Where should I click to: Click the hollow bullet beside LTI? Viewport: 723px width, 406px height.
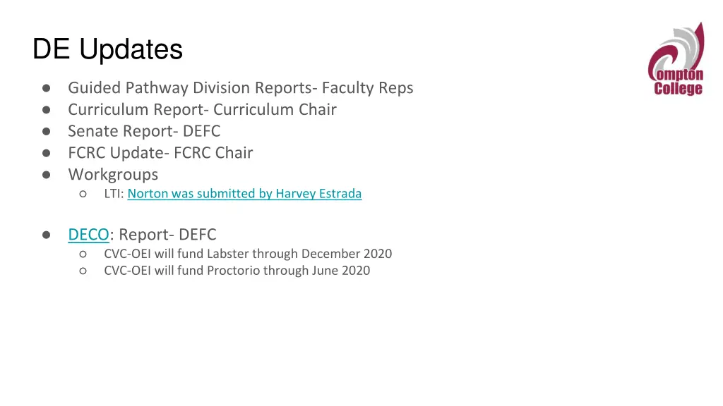83,194
